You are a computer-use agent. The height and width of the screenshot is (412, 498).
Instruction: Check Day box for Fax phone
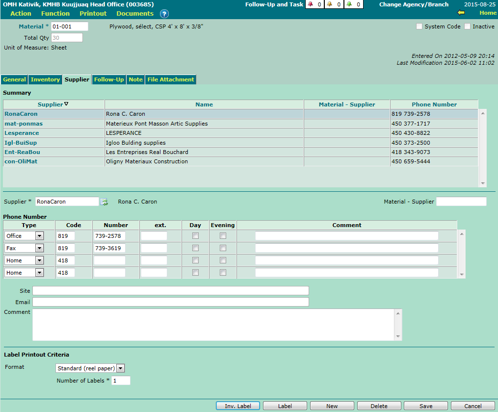coord(195,248)
